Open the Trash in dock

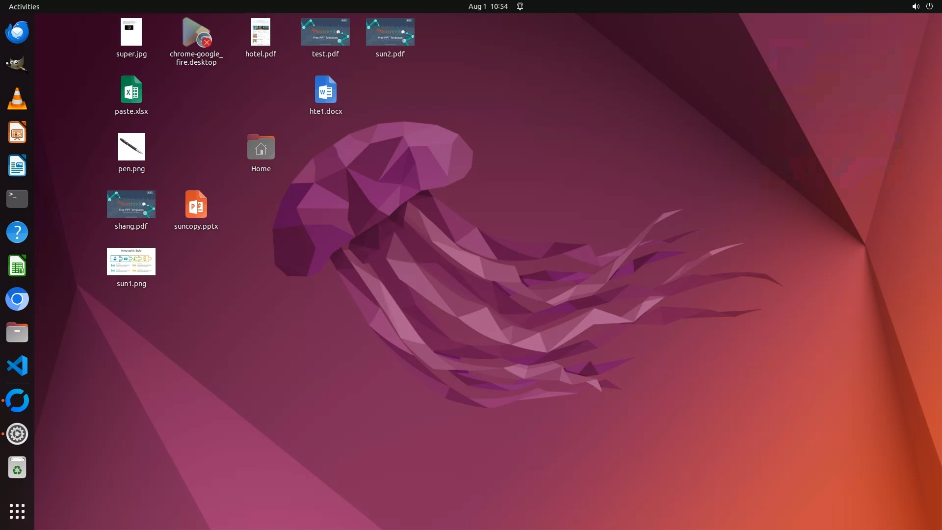(x=17, y=468)
